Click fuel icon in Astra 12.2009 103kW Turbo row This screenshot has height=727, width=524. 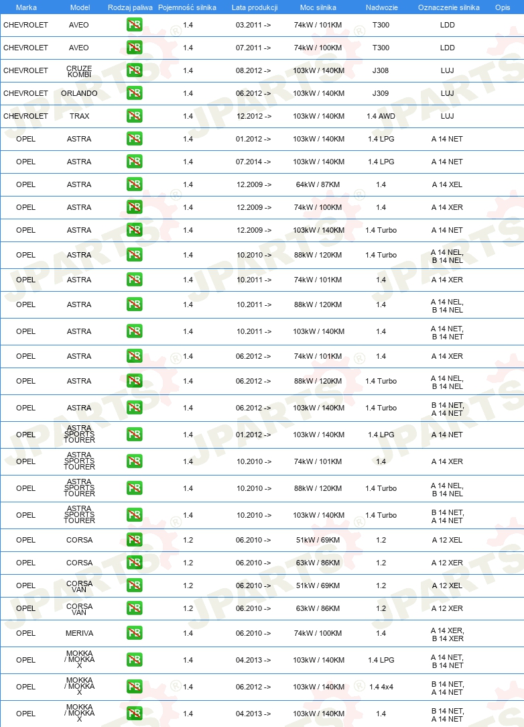point(135,229)
